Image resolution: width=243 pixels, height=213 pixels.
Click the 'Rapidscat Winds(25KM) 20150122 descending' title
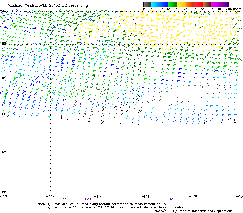pos(47,6)
